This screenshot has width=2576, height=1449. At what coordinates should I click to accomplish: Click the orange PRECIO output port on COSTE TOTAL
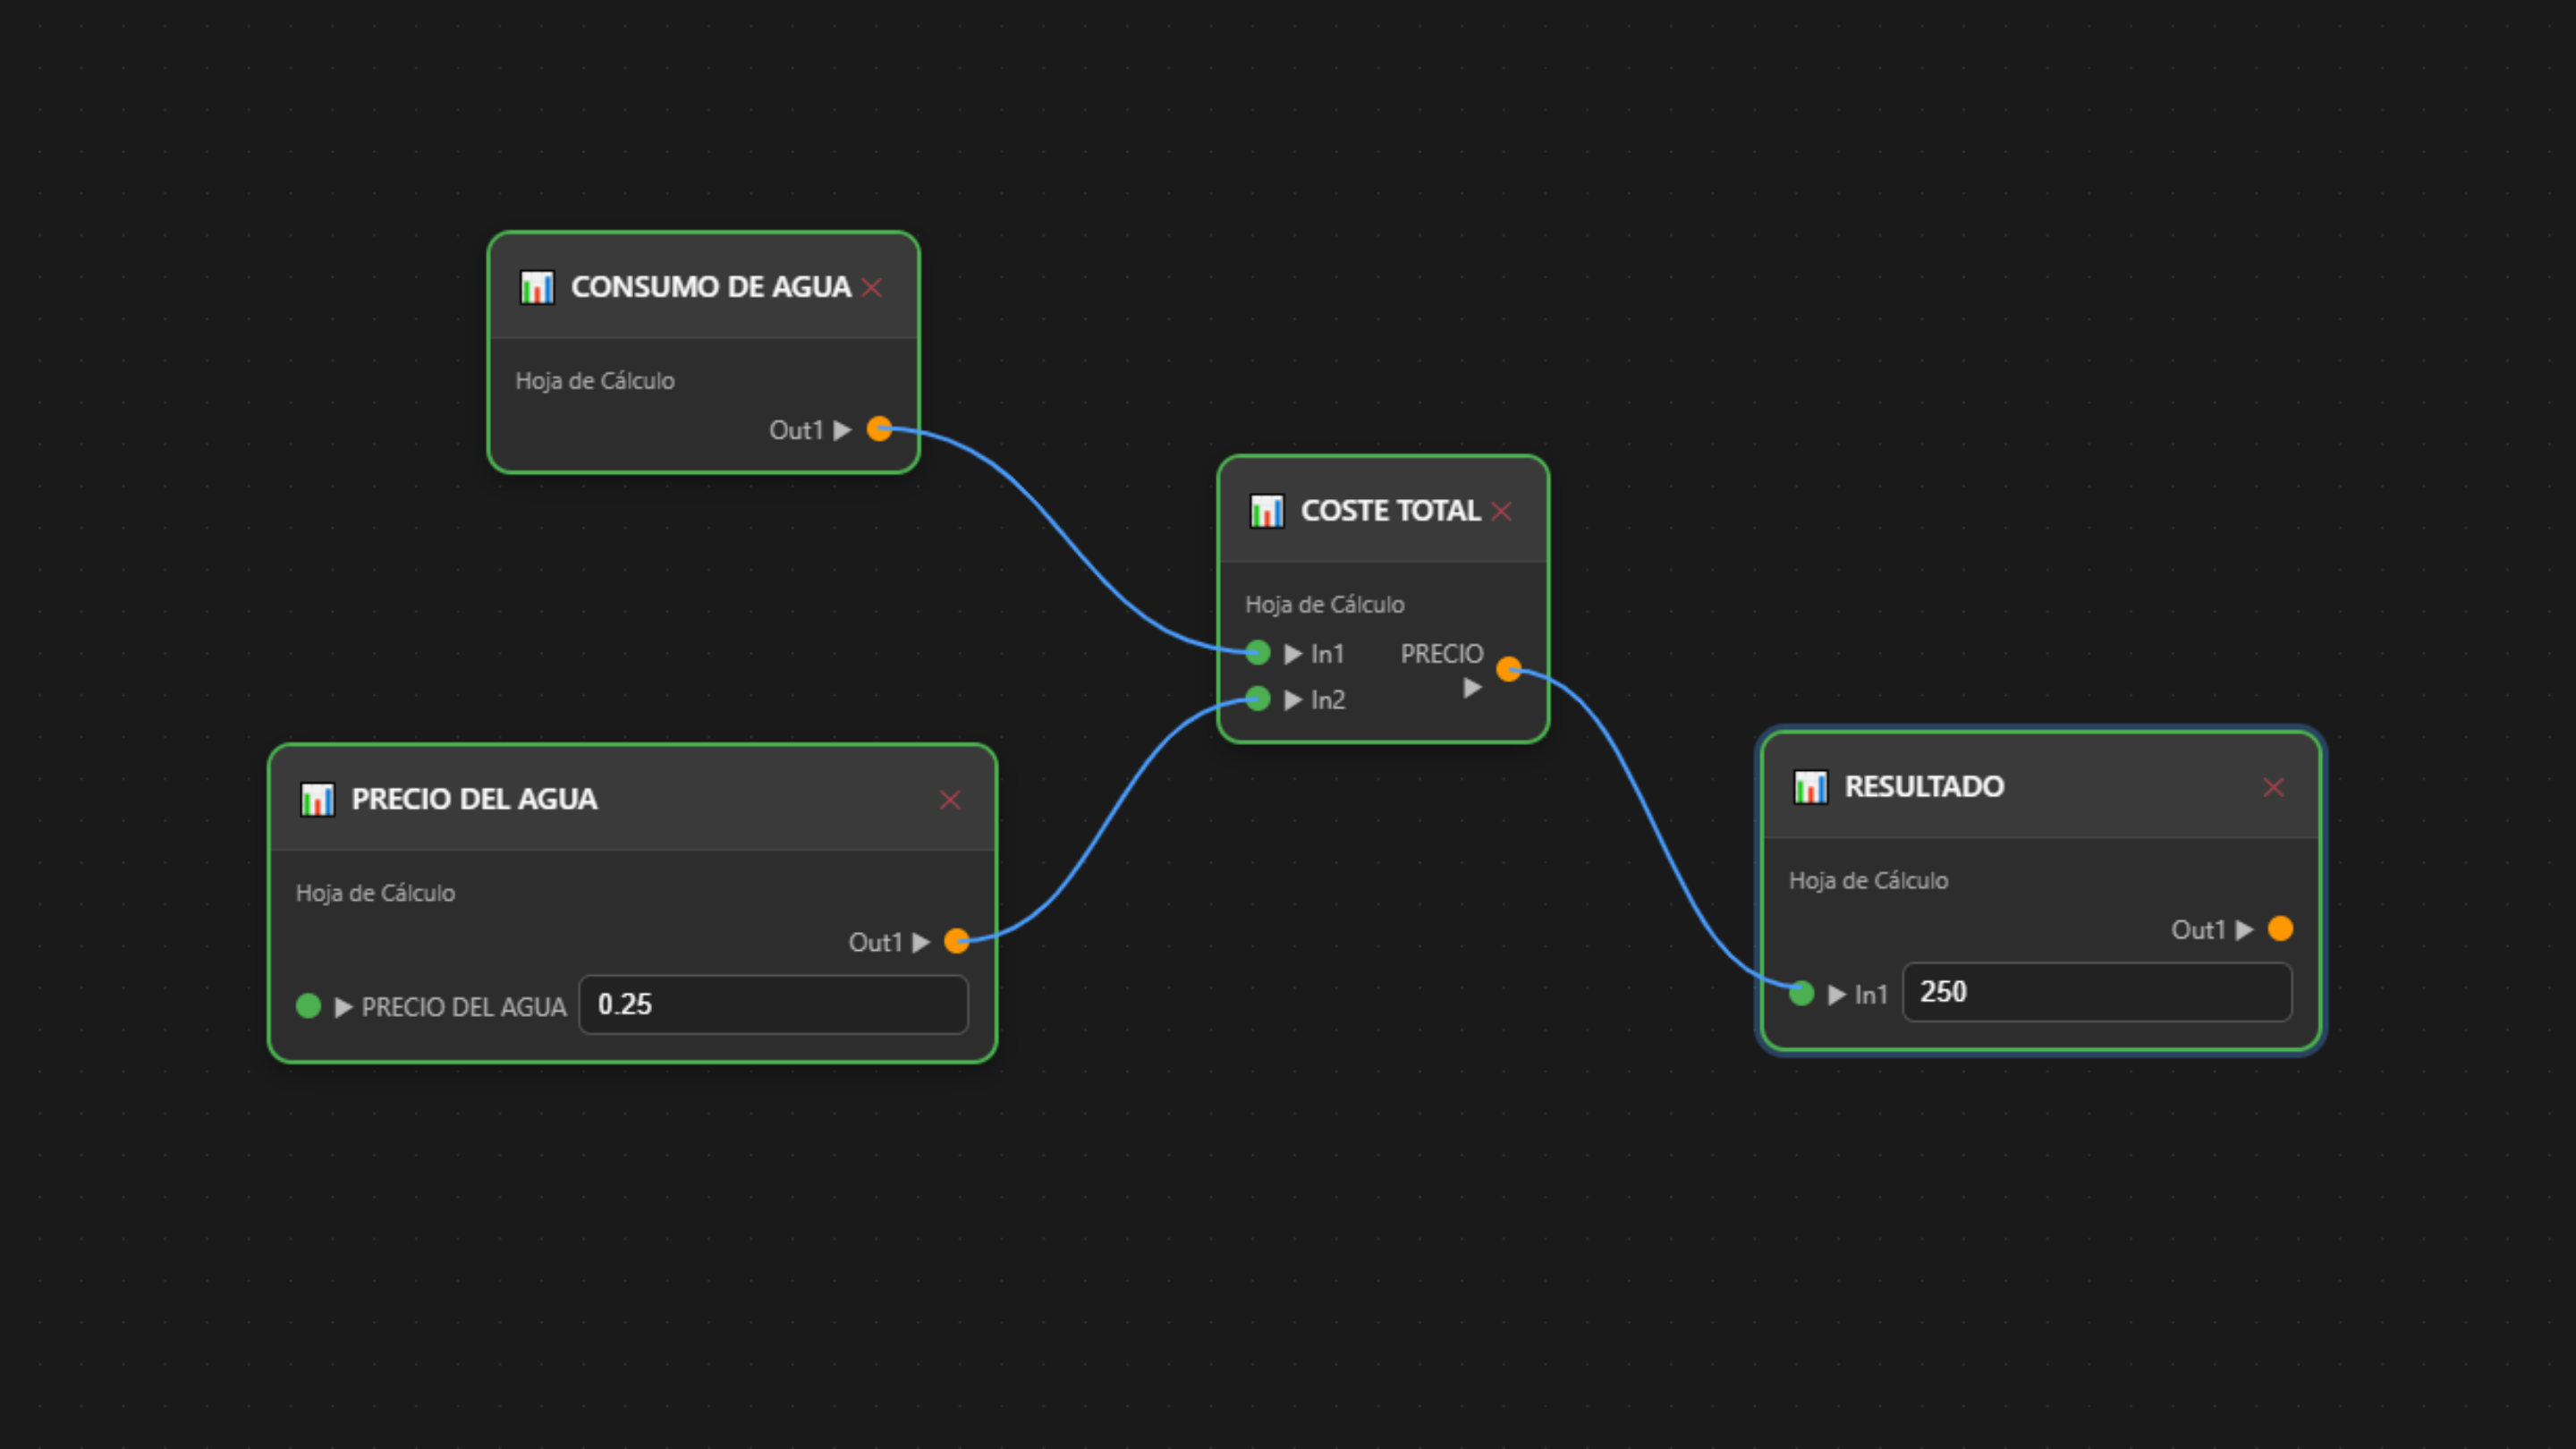(x=1509, y=669)
